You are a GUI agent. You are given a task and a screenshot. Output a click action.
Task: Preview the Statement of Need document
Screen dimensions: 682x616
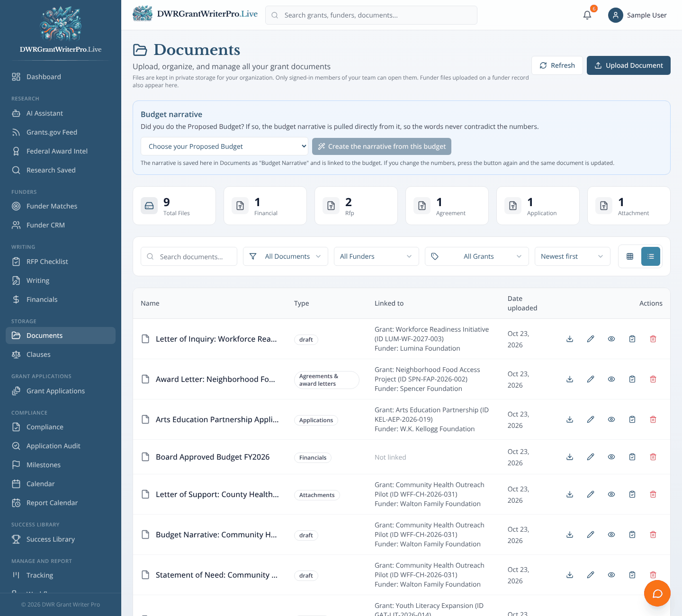[x=611, y=575]
